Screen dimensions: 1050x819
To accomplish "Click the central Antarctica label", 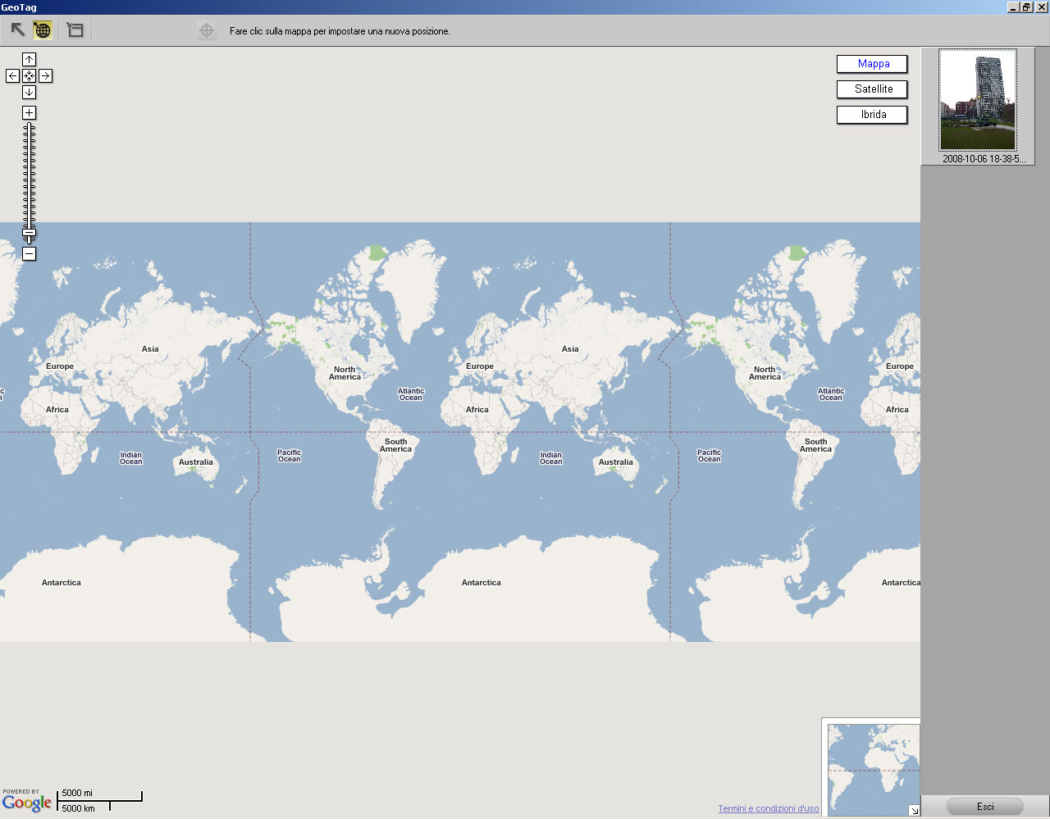I will [482, 583].
